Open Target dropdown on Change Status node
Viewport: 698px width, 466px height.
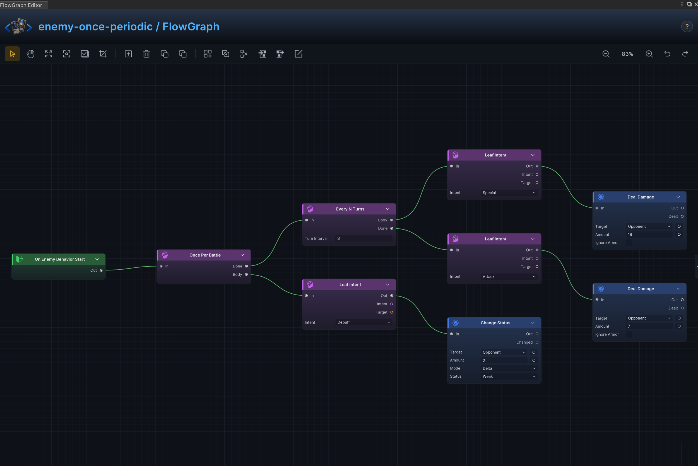504,352
